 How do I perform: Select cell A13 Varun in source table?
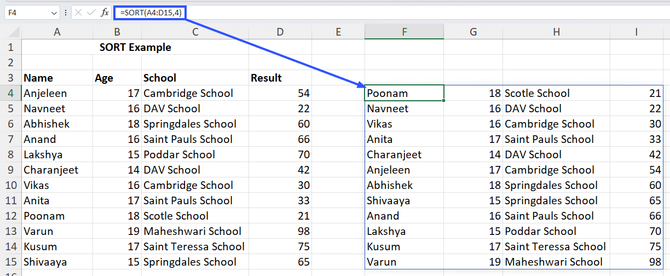pyautogui.click(x=57, y=231)
